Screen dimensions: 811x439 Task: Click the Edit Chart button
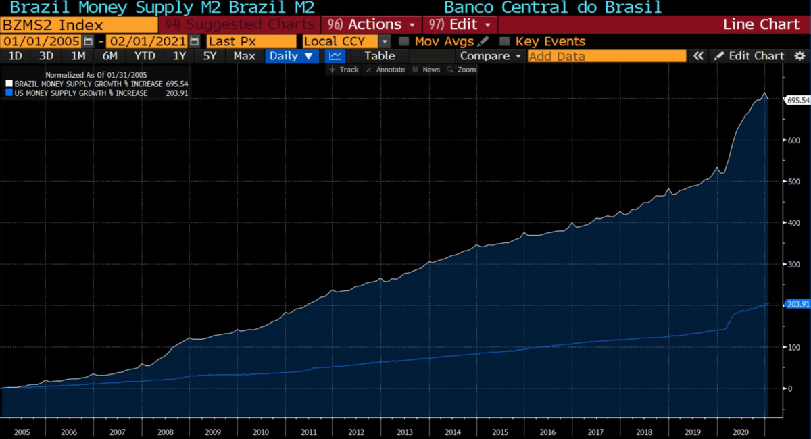[x=749, y=56]
